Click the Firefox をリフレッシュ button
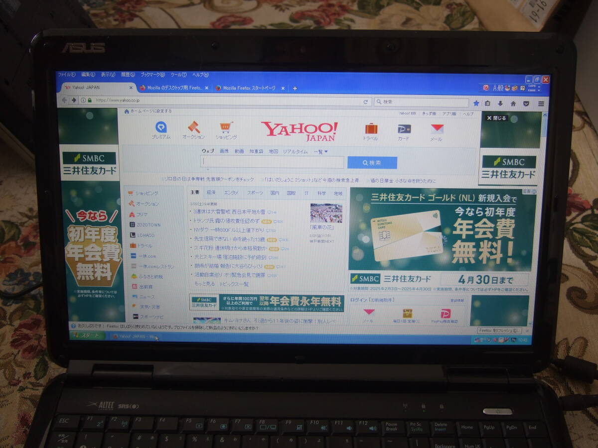The image size is (598, 448). 500,330
